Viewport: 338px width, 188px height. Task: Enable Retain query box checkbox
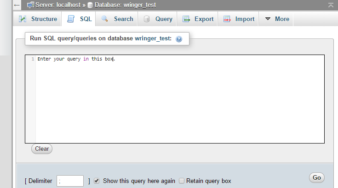pyautogui.click(x=182, y=181)
